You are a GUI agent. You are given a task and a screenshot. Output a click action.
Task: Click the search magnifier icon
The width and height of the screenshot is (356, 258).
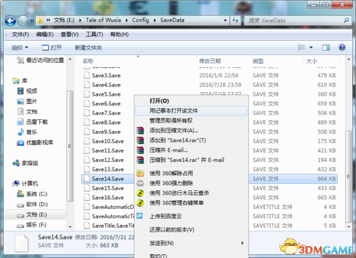(346, 20)
